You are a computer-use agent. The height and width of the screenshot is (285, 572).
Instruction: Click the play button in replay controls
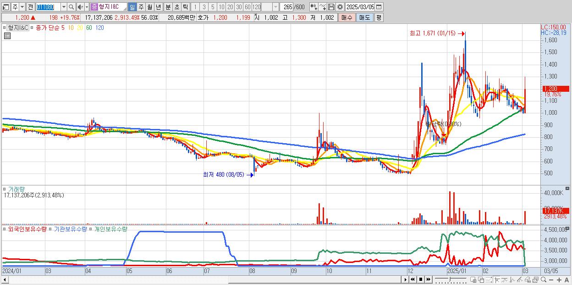(405, 279)
